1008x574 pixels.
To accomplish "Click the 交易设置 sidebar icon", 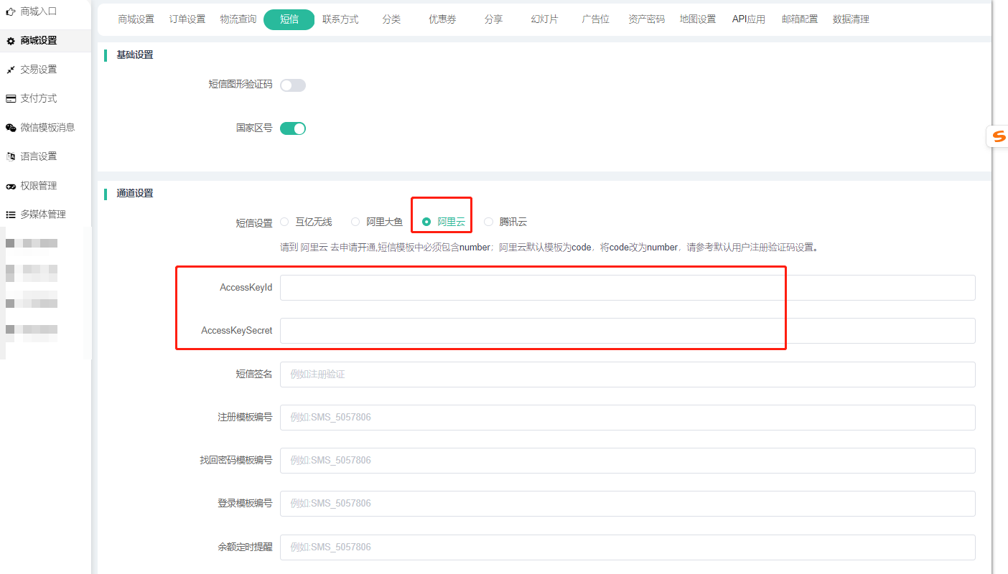I will (11, 70).
